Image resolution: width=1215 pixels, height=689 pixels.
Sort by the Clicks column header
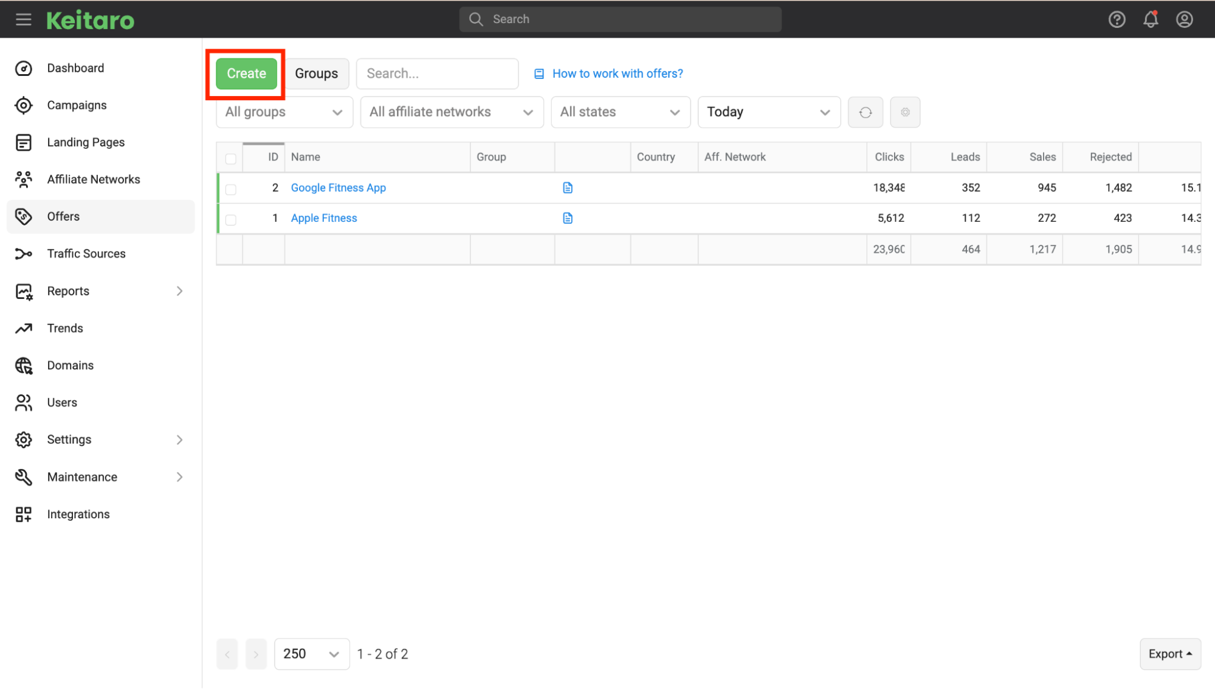click(889, 157)
